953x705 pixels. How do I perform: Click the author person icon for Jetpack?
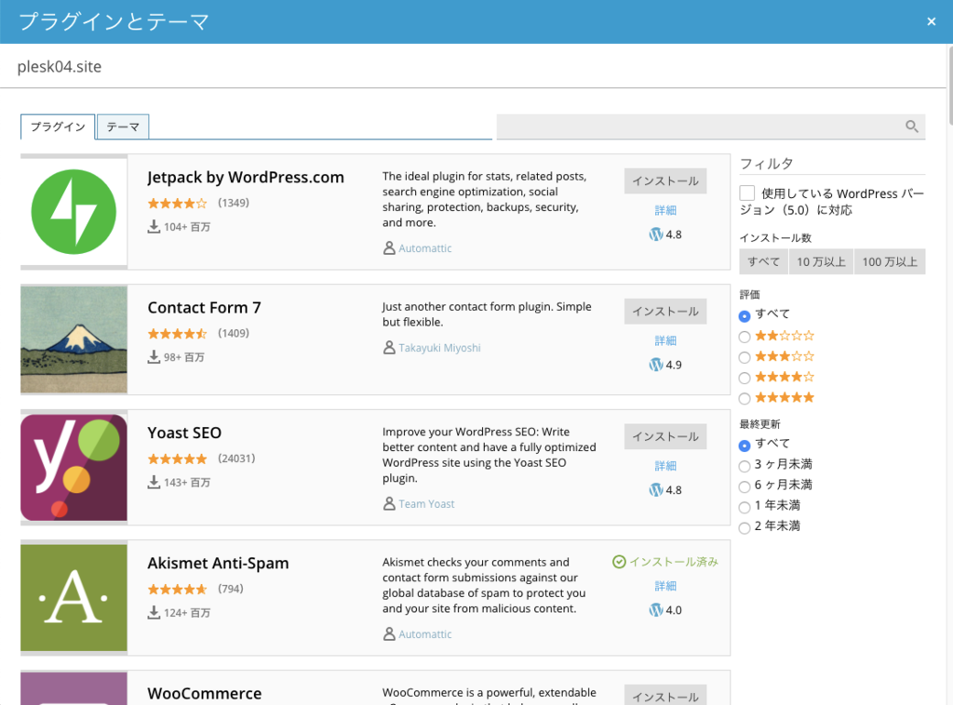coord(389,247)
